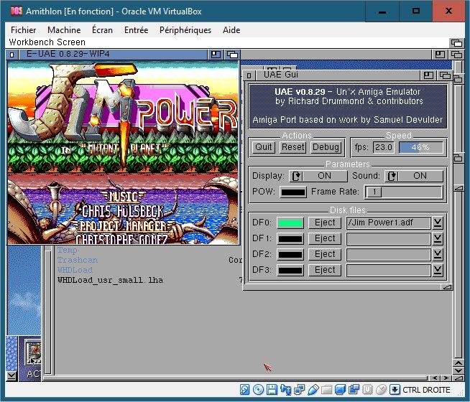Click the mouse integration icon in VirtualBox status bar

click(x=382, y=389)
